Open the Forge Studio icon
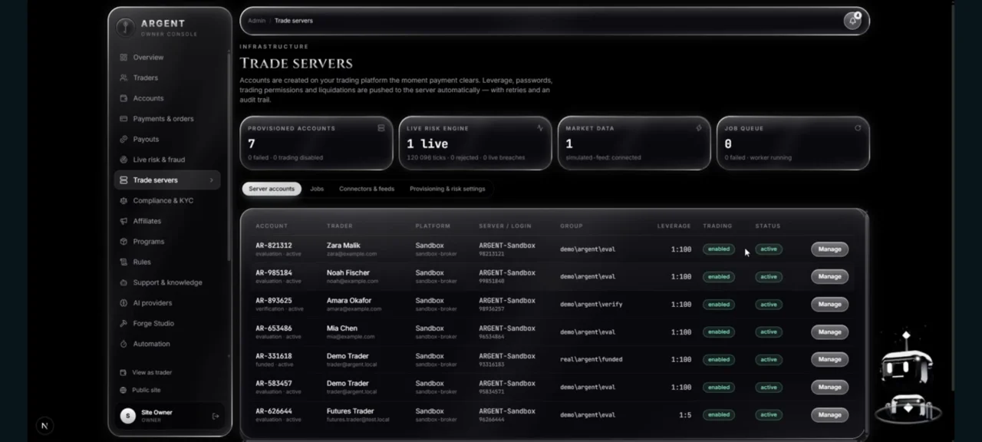Screen dimensions: 982x442 pyautogui.click(x=124, y=323)
